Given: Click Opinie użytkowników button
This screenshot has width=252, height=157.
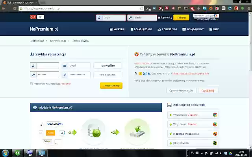Looking at the screenshot, I should tap(181, 91).
